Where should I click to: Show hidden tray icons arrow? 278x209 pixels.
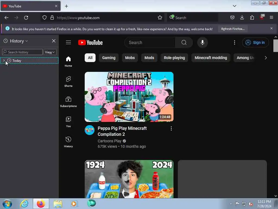(231, 204)
